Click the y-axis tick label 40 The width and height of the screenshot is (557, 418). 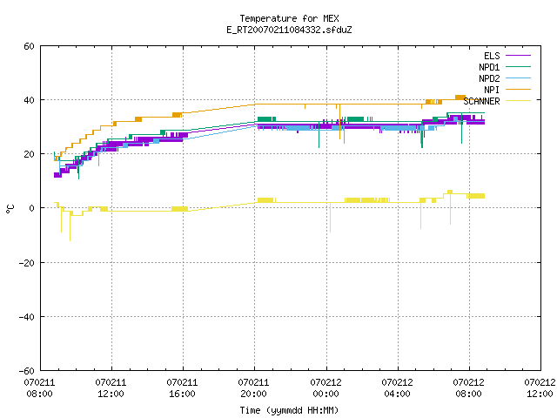click(x=29, y=100)
